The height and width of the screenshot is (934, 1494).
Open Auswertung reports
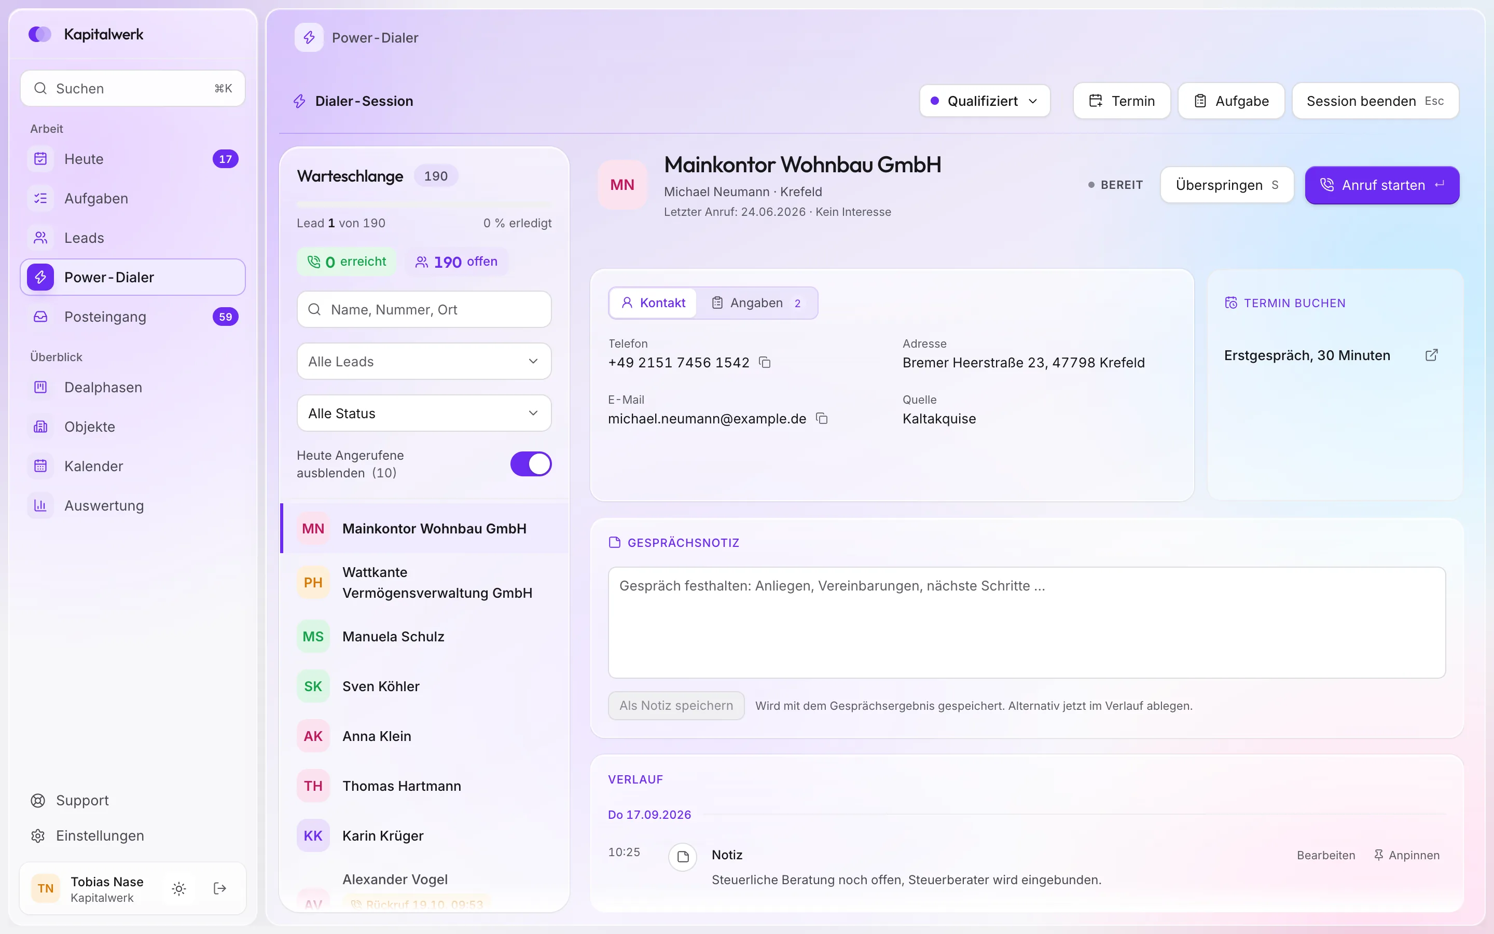point(133,506)
